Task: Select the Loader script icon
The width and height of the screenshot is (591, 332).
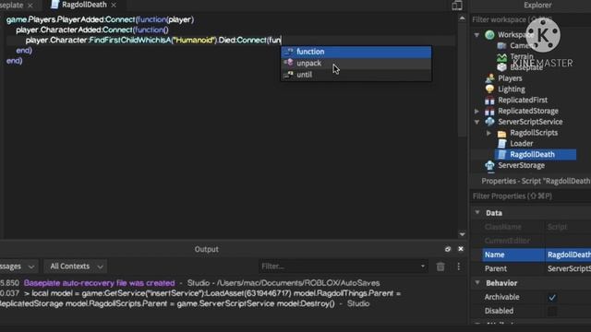Action: [501, 144]
